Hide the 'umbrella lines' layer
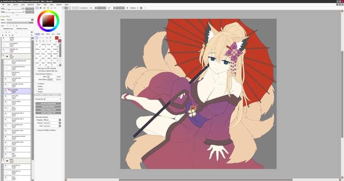This screenshot has width=344, height=181. (x=5, y=78)
